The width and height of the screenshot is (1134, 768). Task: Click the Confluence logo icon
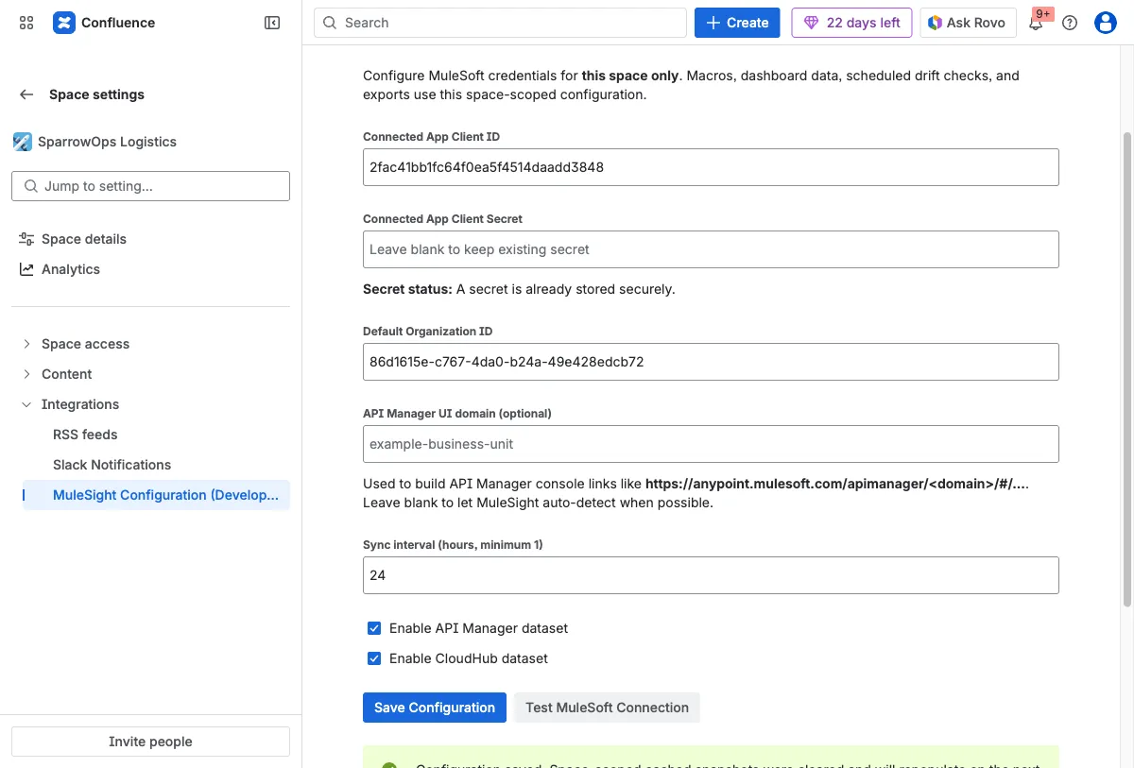[x=63, y=23]
